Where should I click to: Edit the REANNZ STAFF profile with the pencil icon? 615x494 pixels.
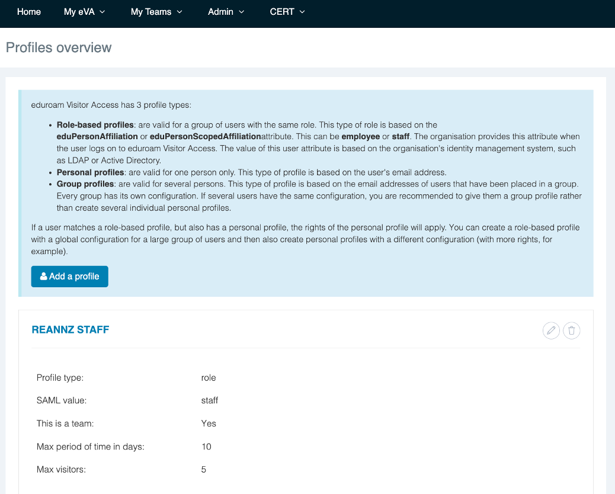click(551, 331)
